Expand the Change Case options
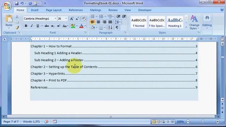226x127 pixels. pos(65,26)
